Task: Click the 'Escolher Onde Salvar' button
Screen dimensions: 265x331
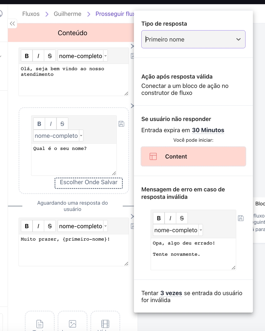Action: click(x=89, y=182)
